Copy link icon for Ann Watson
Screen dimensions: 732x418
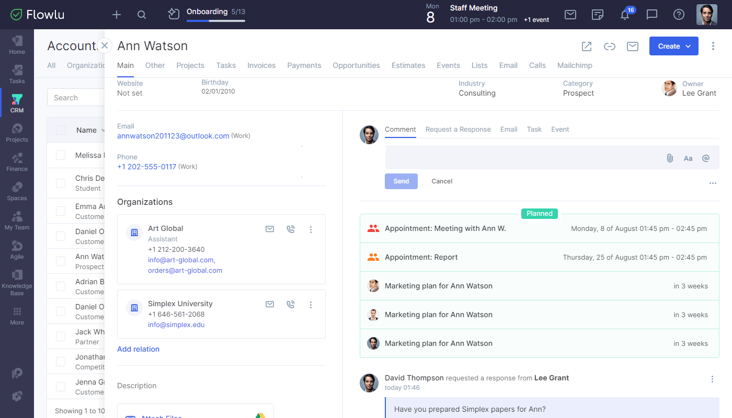[x=610, y=47]
